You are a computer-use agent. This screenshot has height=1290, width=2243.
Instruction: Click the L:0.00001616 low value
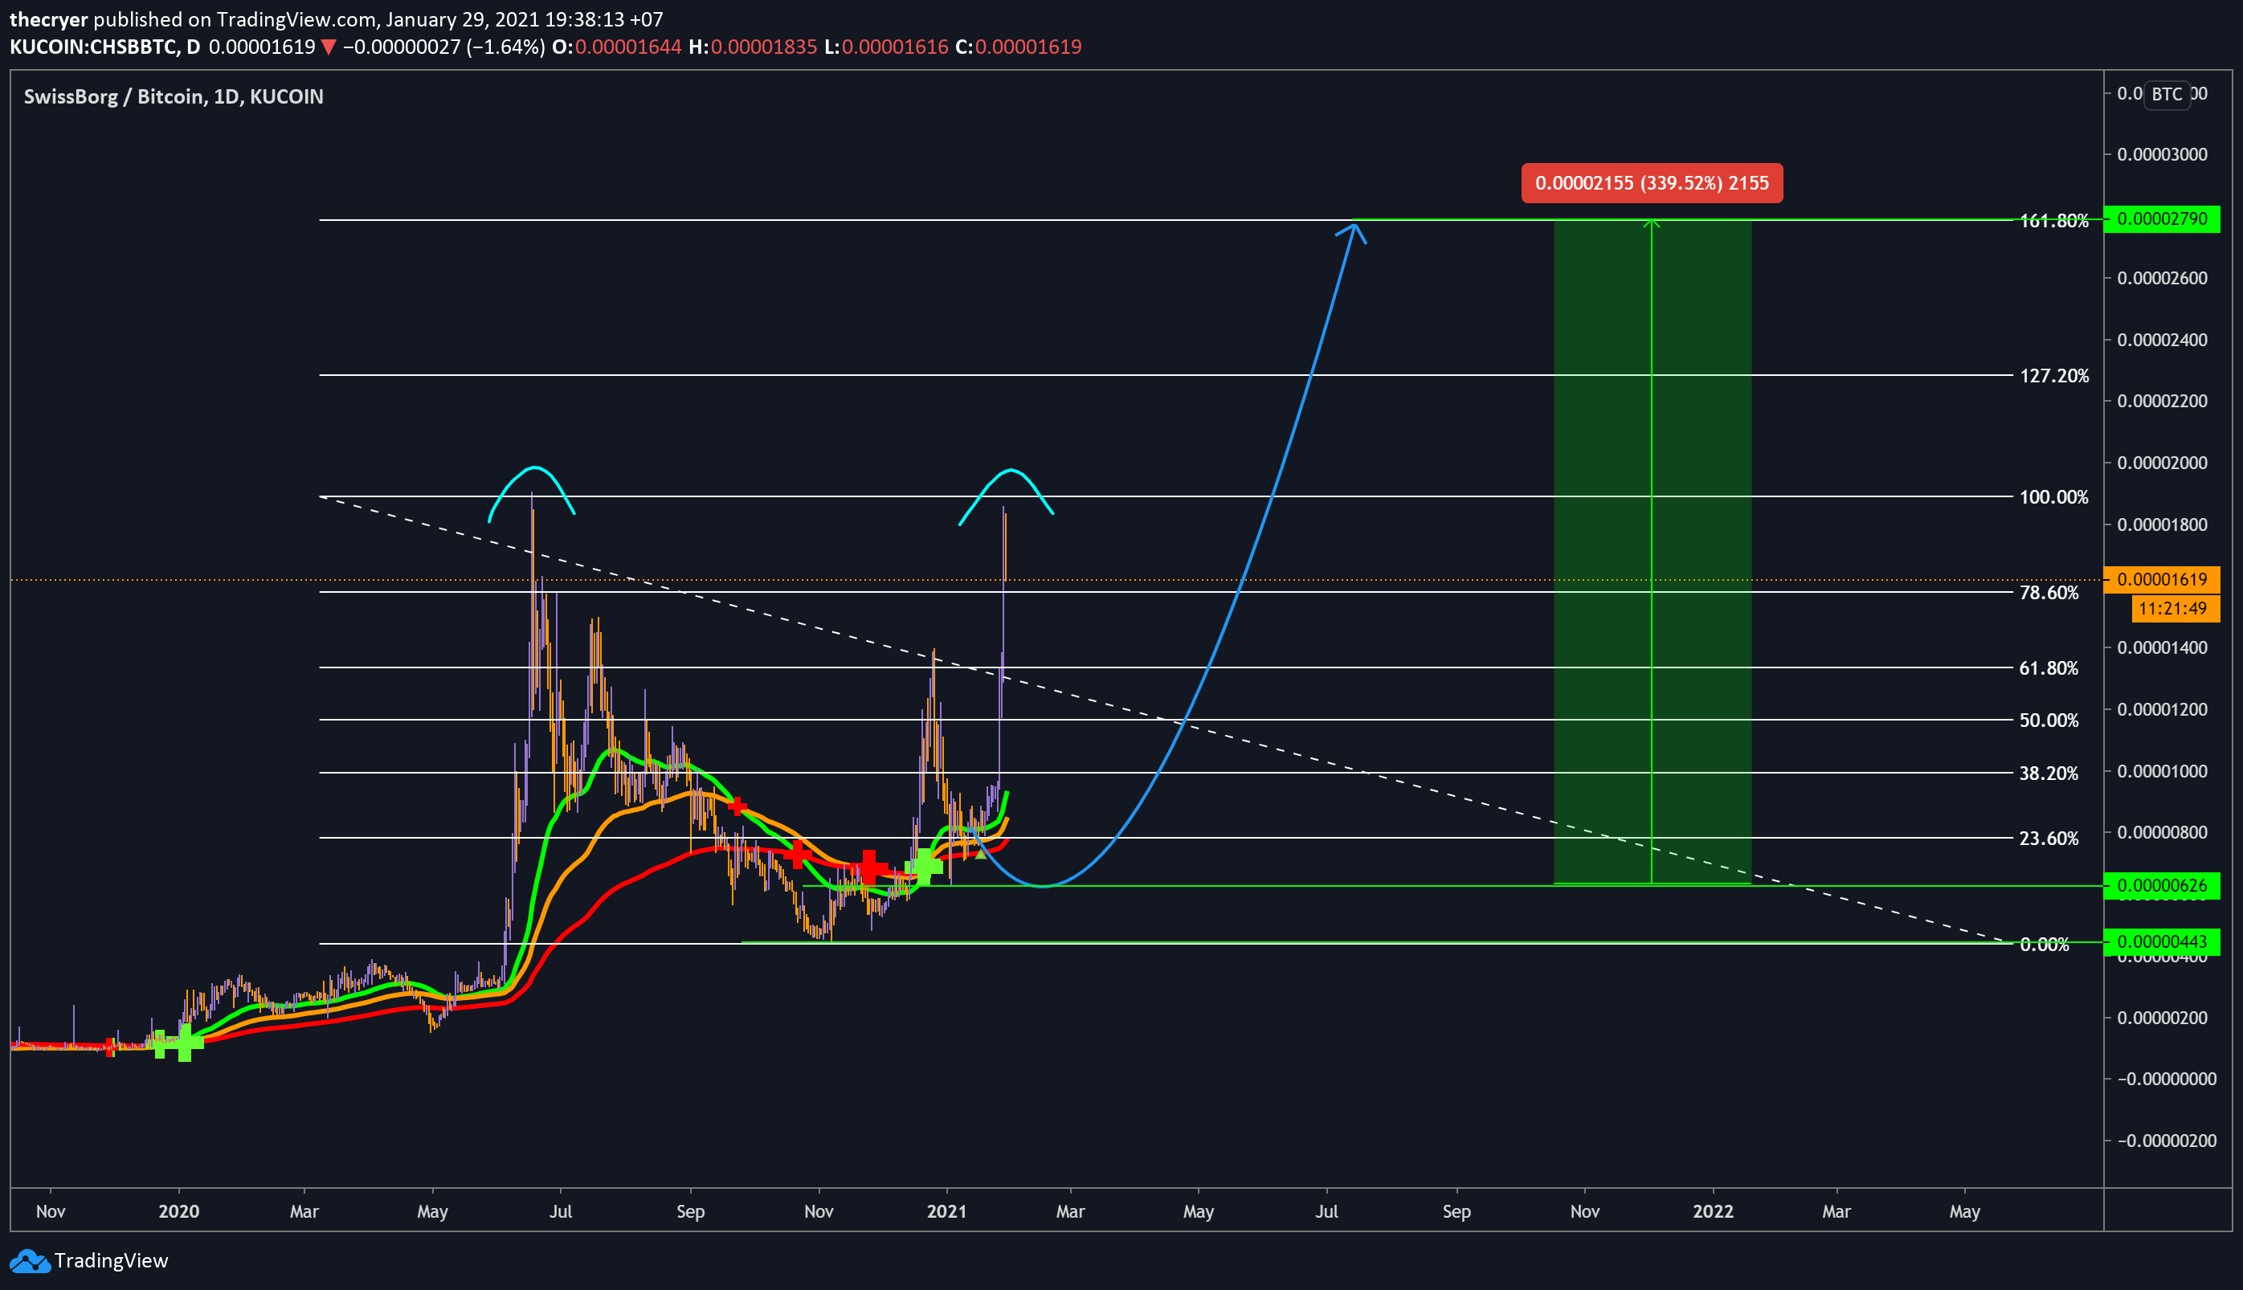pos(886,47)
